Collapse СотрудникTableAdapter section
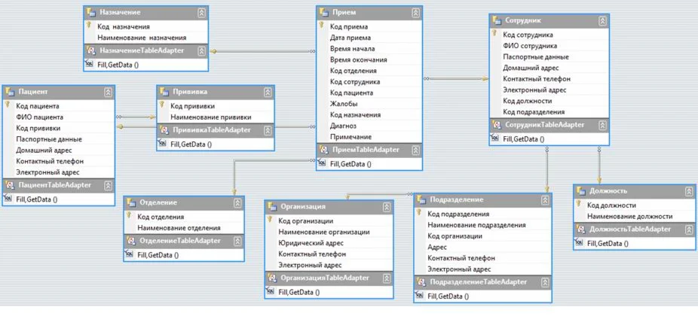 click(602, 126)
